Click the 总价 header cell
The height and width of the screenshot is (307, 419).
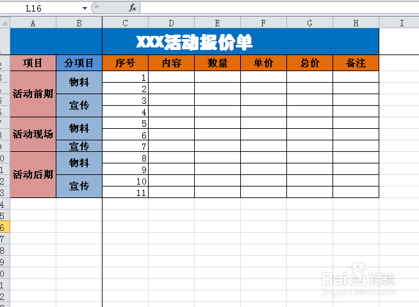309,63
